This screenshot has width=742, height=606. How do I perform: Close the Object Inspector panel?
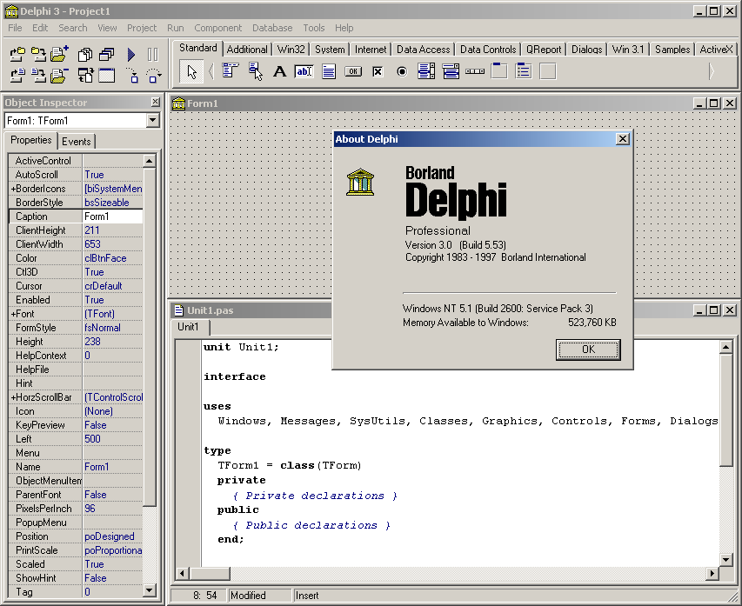[155, 102]
